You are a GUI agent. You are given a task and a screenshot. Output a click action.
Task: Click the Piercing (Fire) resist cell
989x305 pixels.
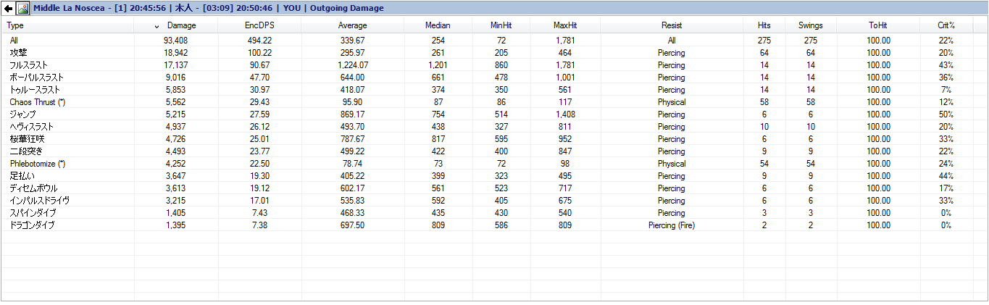(x=672, y=225)
